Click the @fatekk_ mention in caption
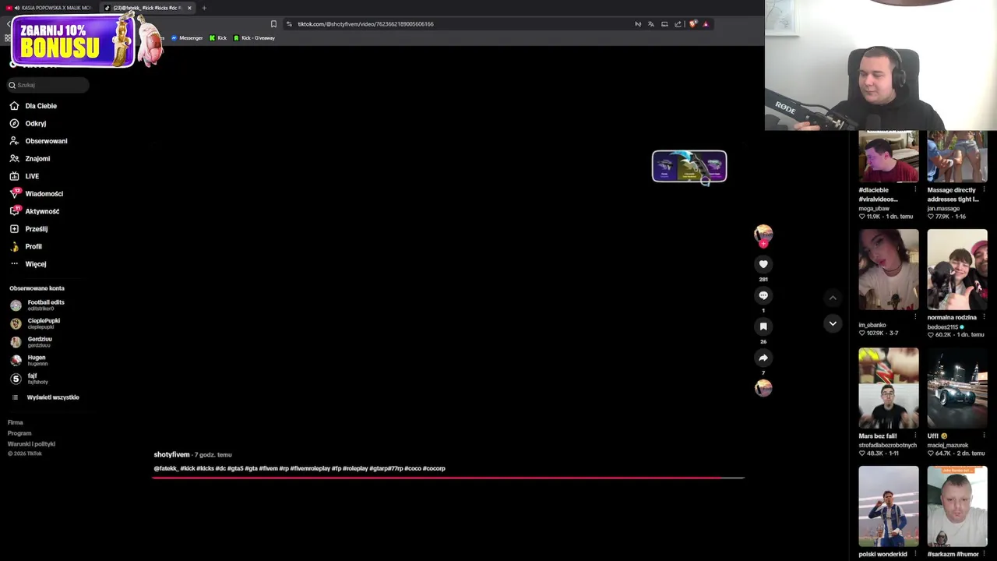Image resolution: width=997 pixels, height=561 pixels. [x=166, y=468]
